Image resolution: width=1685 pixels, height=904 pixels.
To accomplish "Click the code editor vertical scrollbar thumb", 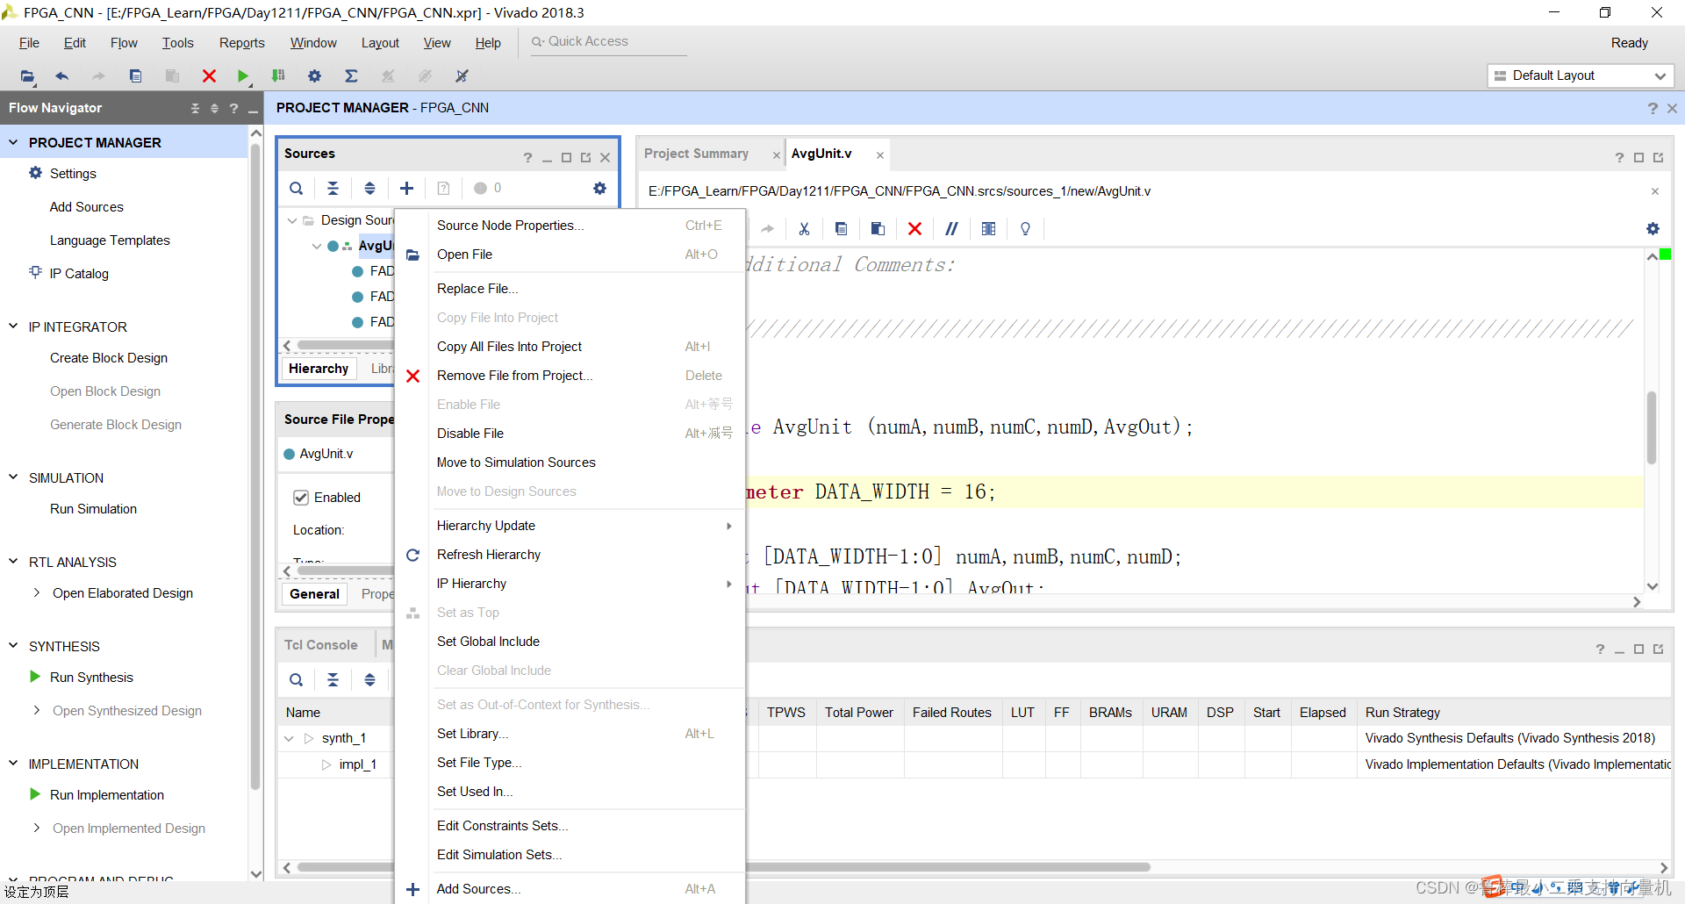I will click(1652, 427).
